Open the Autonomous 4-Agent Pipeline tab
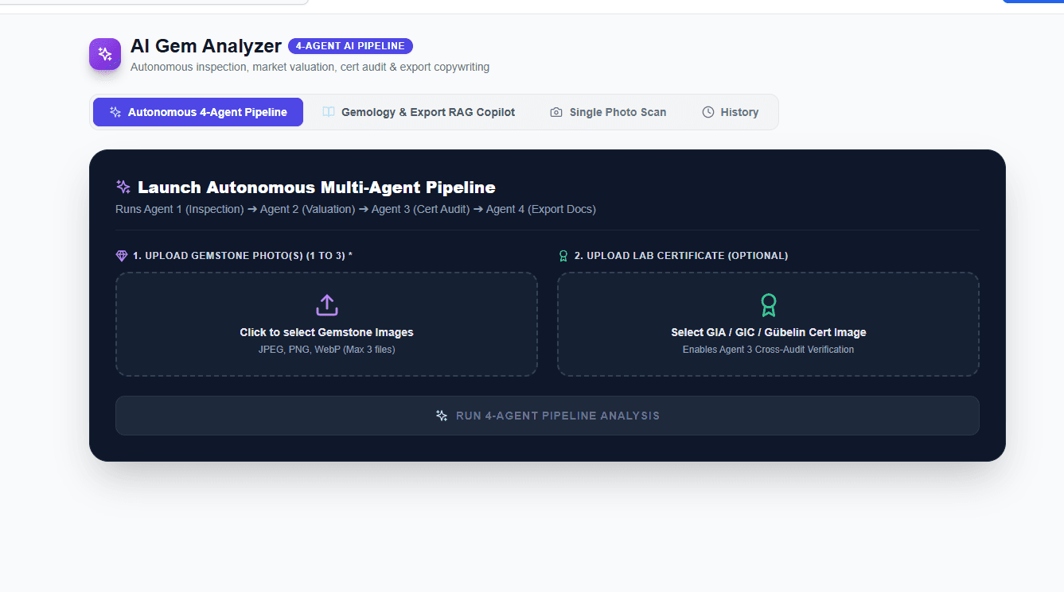 (x=198, y=112)
